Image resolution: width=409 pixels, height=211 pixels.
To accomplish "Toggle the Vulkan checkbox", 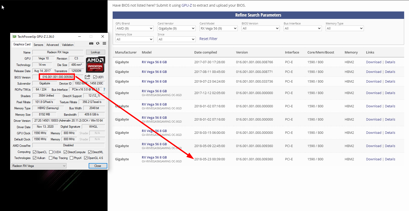I will coord(34,158).
